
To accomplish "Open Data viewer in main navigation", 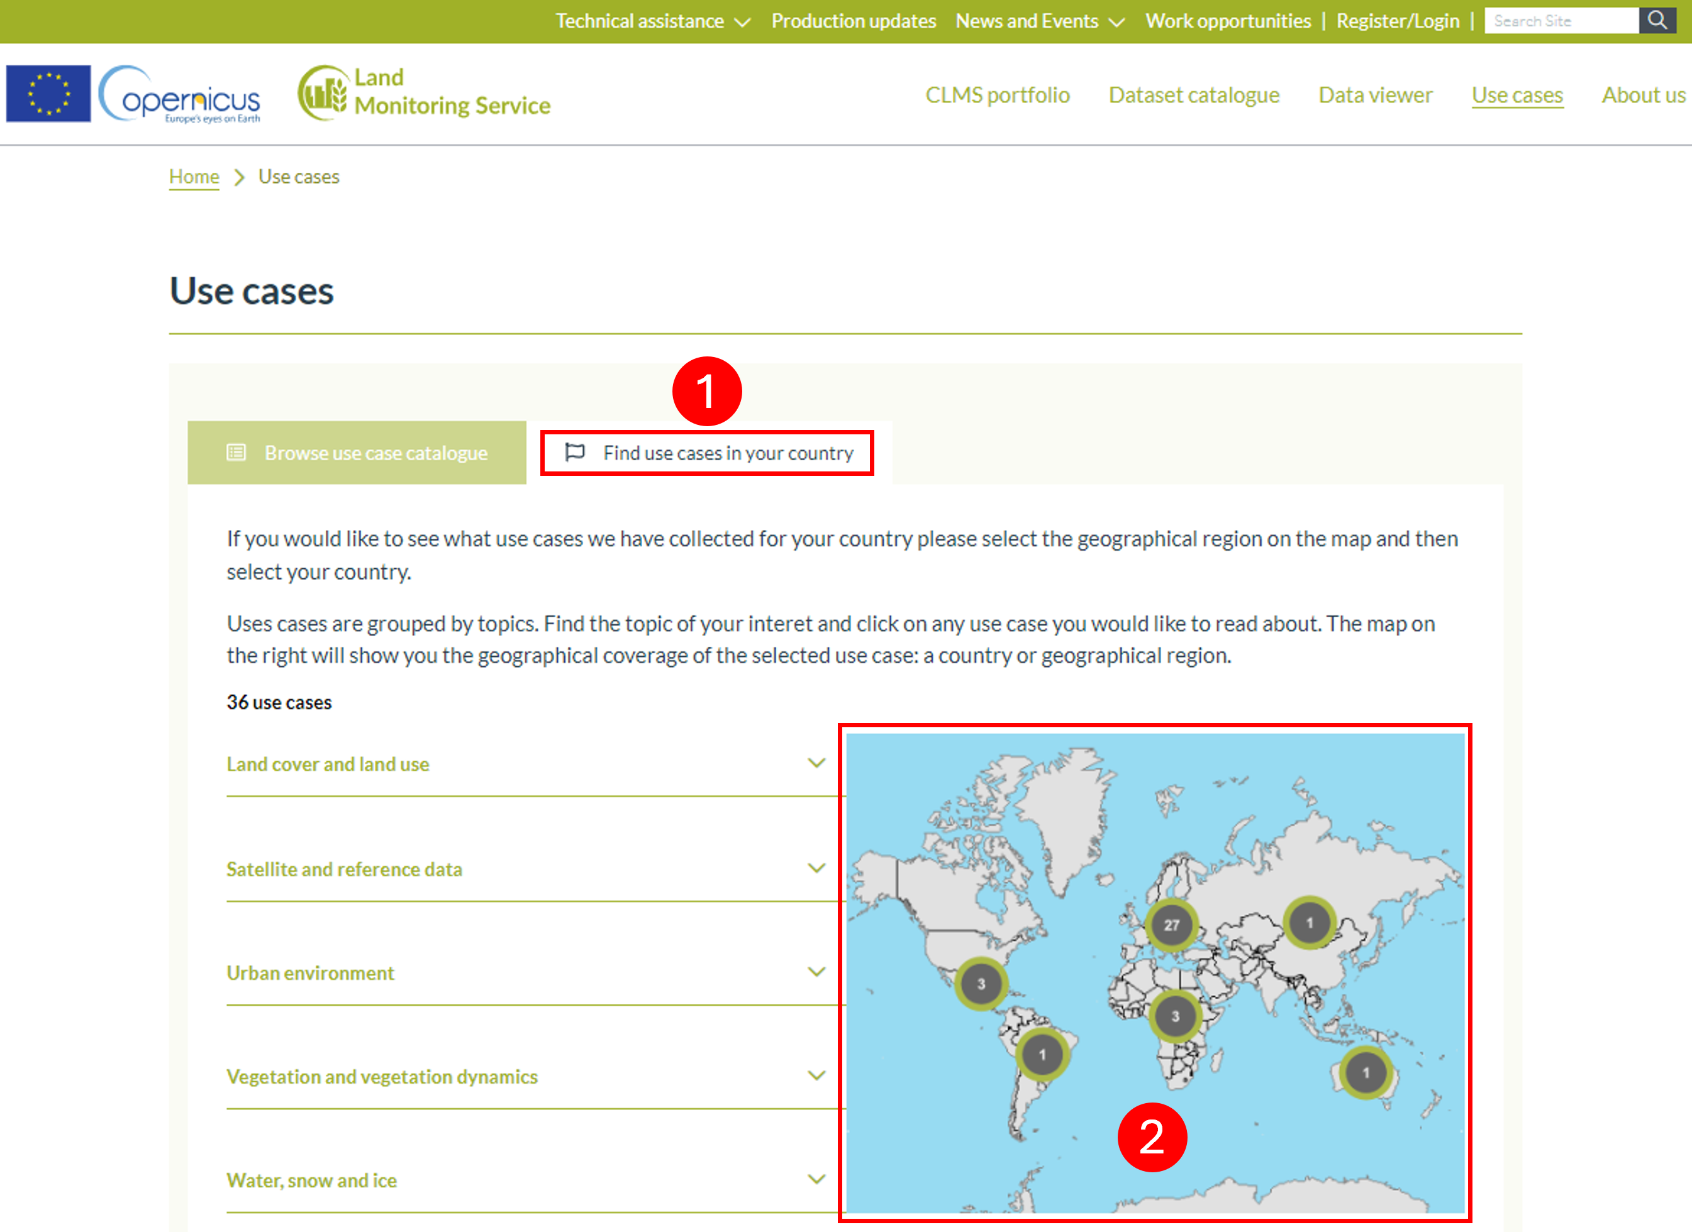I will click(1376, 95).
